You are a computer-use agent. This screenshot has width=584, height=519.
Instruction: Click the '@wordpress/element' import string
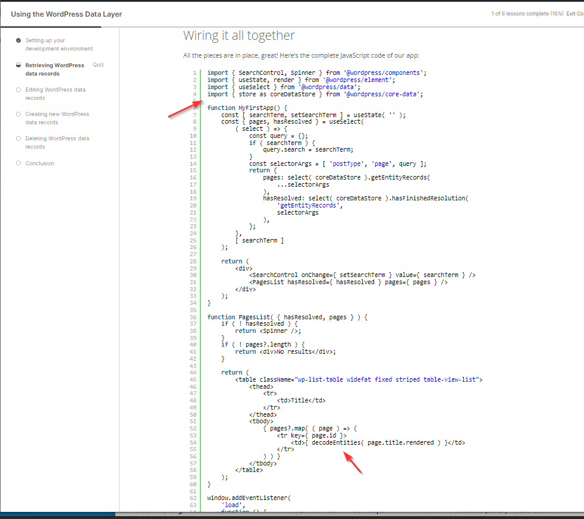(x=357, y=80)
